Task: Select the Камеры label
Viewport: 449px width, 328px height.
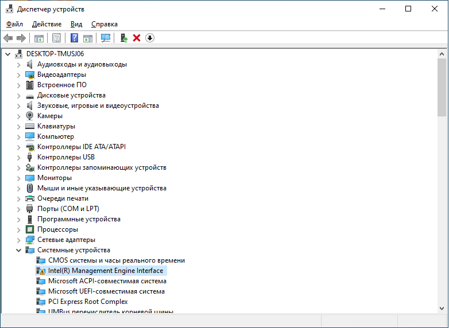Action: (50, 116)
